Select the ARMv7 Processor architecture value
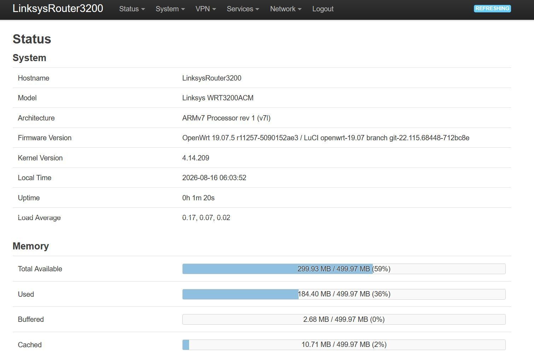 (x=226, y=118)
